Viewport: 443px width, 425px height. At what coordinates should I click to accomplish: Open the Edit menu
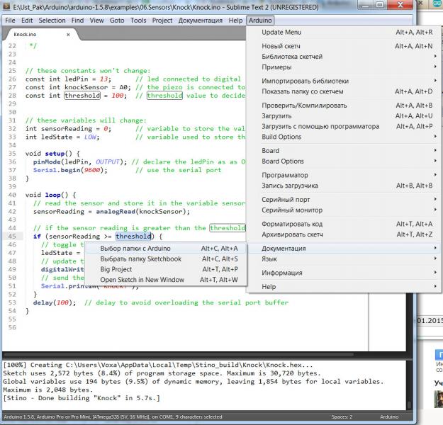click(x=27, y=21)
